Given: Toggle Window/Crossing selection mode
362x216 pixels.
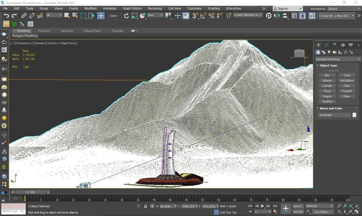Looking at the screenshot, I should (x=91, y=16).
